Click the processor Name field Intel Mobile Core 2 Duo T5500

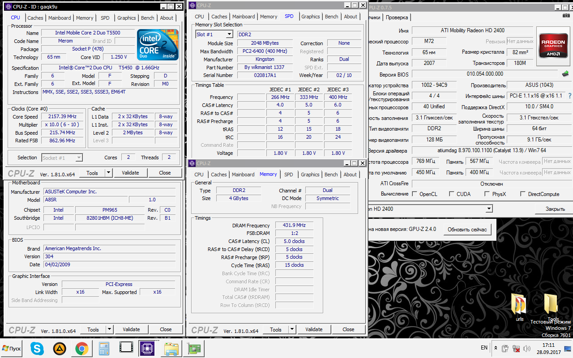click(x=88, y=33)
